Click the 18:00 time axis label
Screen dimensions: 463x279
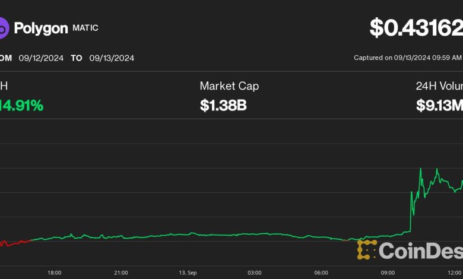pos(54,272)
